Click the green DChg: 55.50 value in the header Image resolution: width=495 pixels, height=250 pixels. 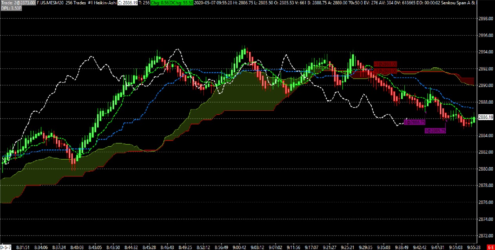[x=181, y=2]
